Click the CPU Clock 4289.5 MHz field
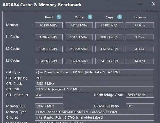160x123 pixels. (94, 84)
